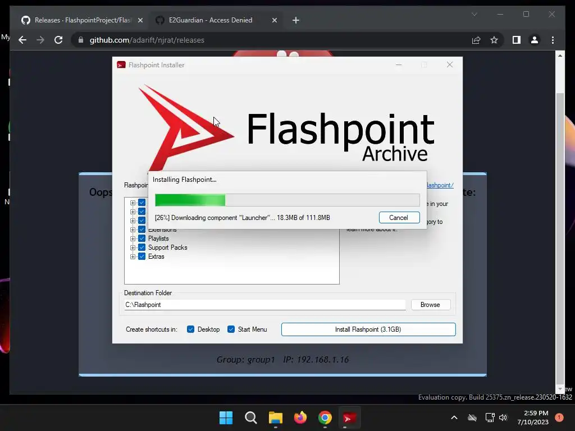The width and height of the screenshot is (575, 431).
Task: Bookmark this page with star icon
Action: pyautogui.click(x=494, y=40)
